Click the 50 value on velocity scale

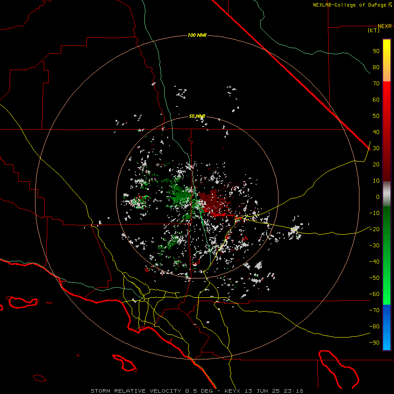[x=376, y=116]
